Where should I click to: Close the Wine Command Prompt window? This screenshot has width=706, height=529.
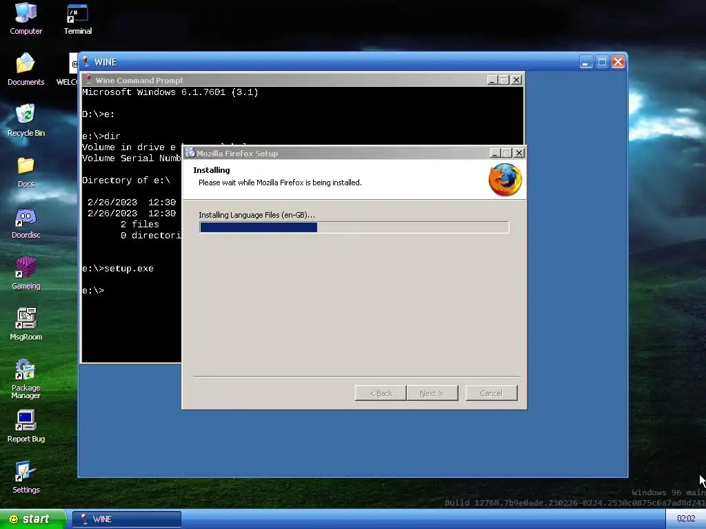(516, 80)
